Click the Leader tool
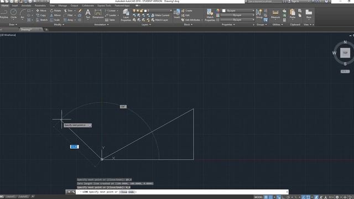 click(x=111, y=15)
